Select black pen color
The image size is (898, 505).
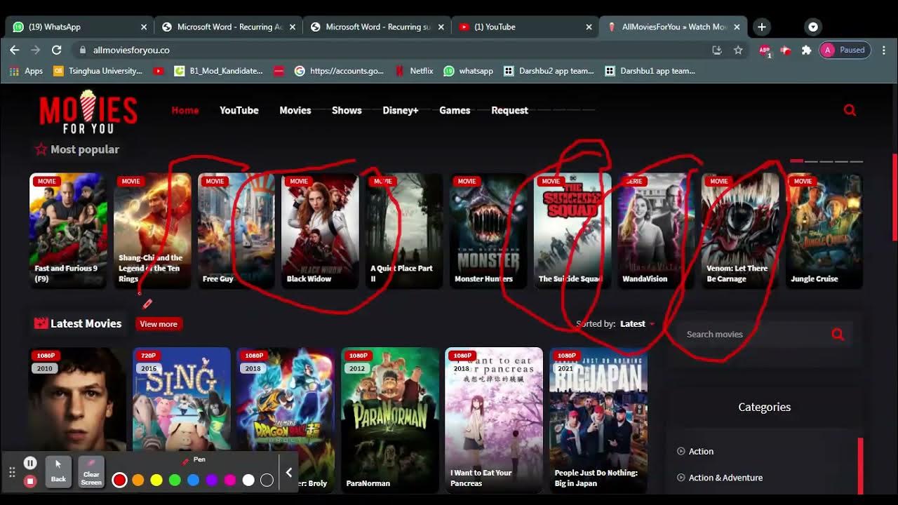pyautogui.click(x=267, y=480)
